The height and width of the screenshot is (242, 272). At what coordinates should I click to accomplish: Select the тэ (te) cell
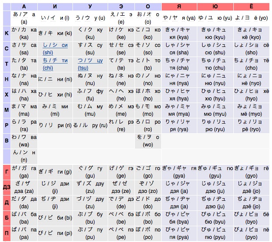click(121, 64)
